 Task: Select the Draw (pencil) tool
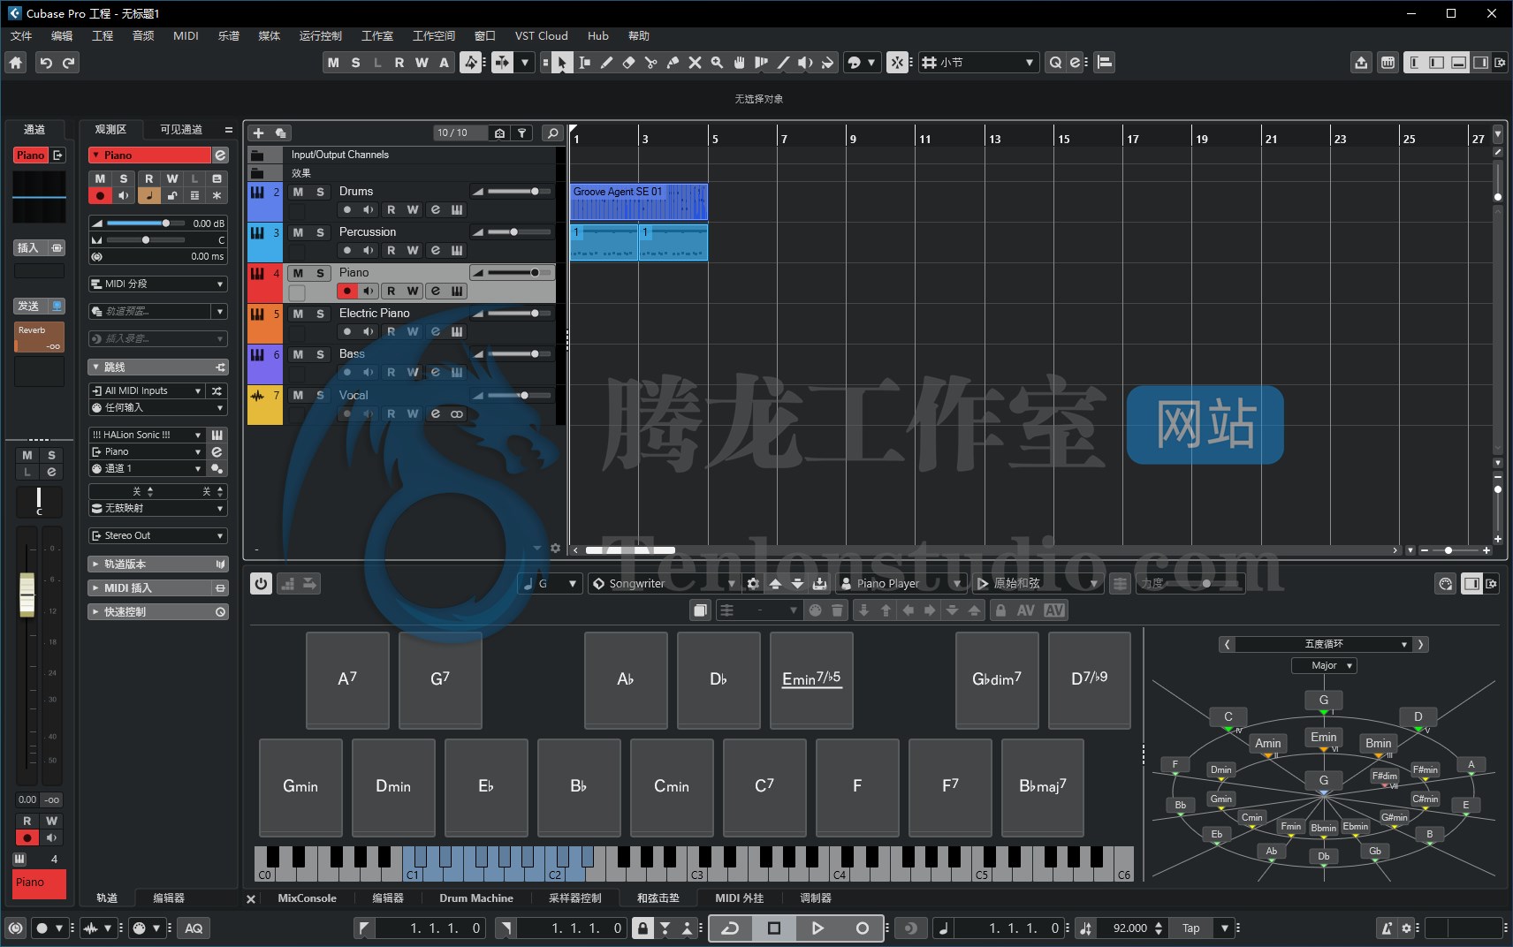tap(606, 63)
